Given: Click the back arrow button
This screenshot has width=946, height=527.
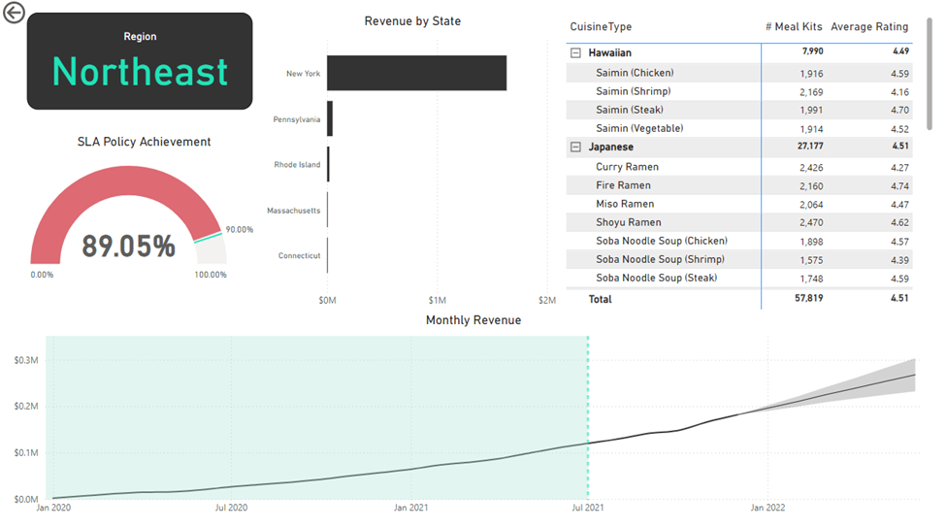Looking at the screenshot, I should [x=14, y=14].
